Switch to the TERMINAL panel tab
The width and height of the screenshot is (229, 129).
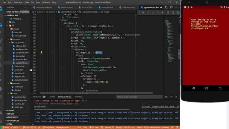(x=78, y=97)
